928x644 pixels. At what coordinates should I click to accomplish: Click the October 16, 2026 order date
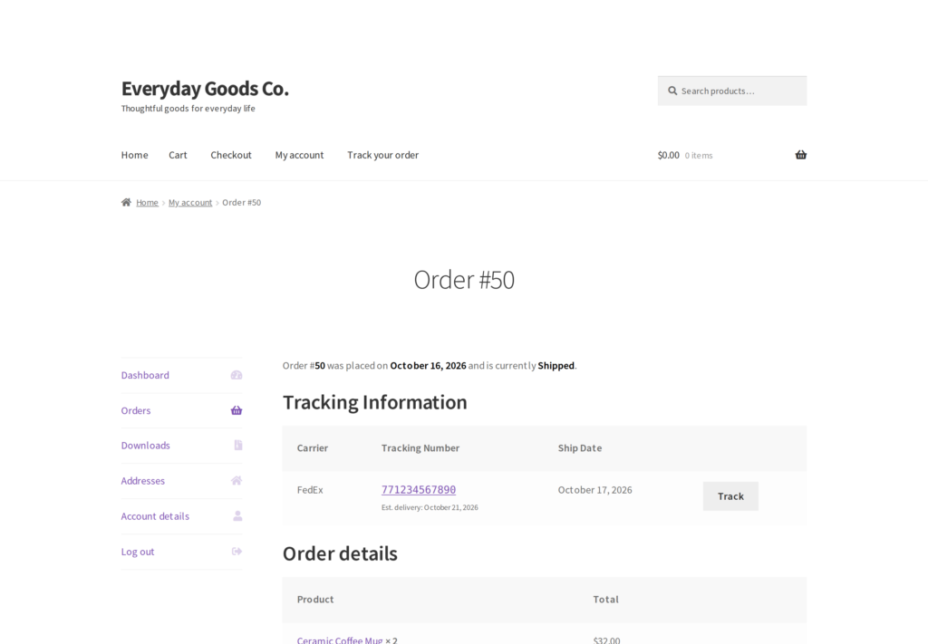click(428, 365)
